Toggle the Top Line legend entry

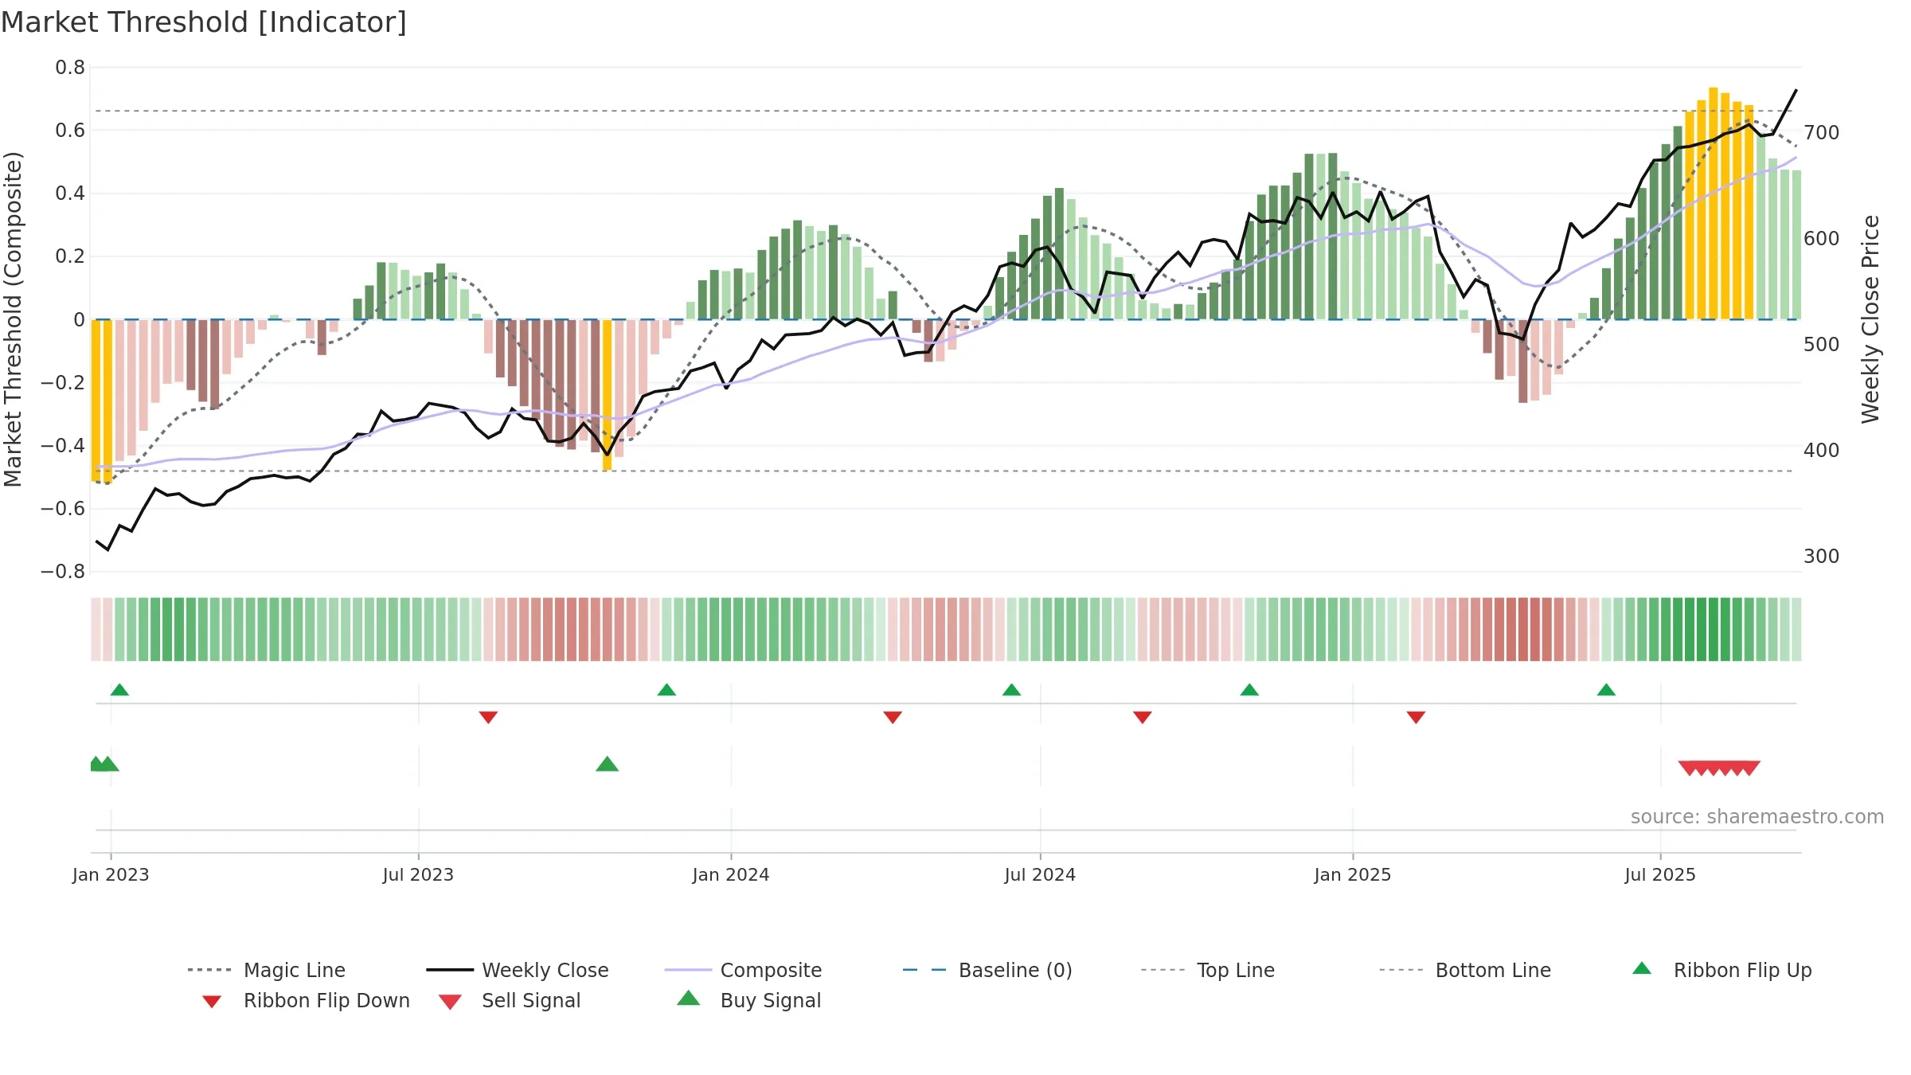click(1207, 970)
